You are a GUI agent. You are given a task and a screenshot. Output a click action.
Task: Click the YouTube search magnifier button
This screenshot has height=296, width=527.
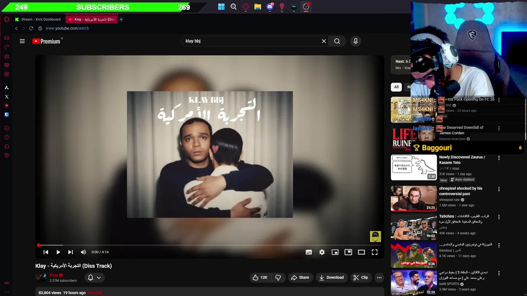click(337, 41)
